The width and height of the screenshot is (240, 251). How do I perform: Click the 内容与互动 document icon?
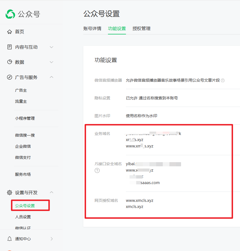click(10, 47)
